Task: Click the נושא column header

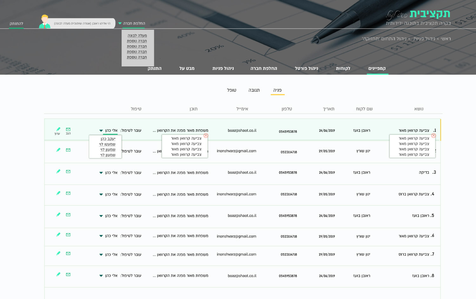Action: point(419,109)
